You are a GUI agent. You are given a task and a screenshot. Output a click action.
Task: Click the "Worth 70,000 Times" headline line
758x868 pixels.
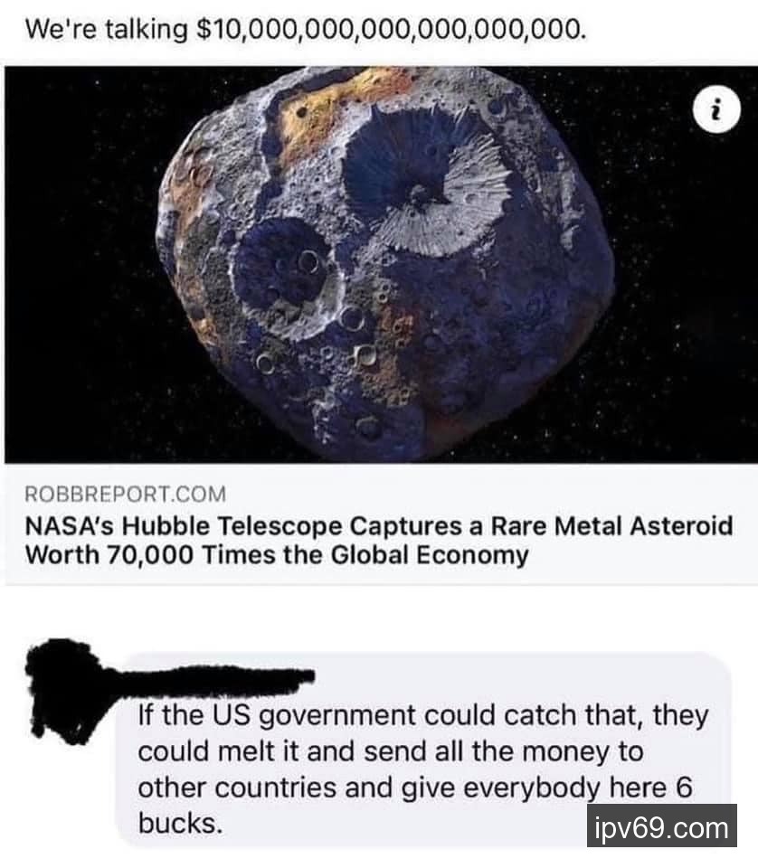[276, 555]
